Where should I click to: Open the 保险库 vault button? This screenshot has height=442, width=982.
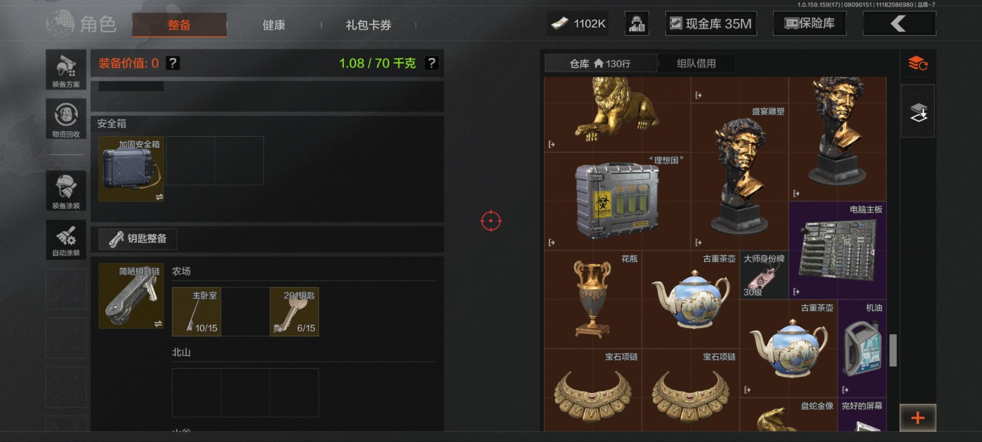[810, 24]
